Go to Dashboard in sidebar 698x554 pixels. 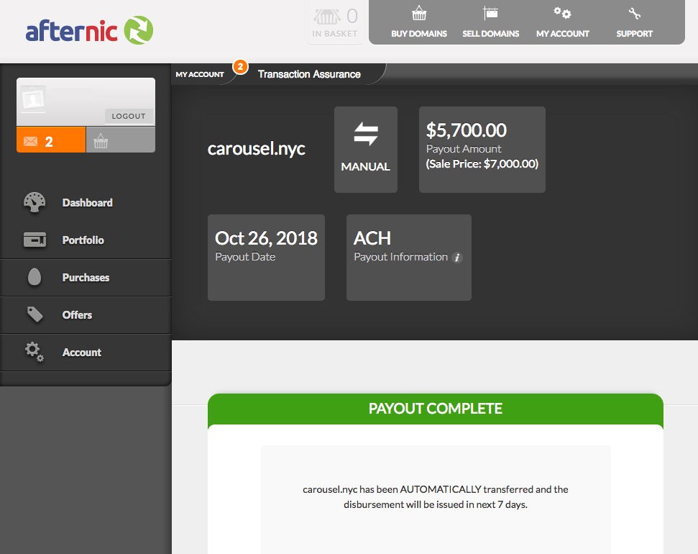click(87, 203)
